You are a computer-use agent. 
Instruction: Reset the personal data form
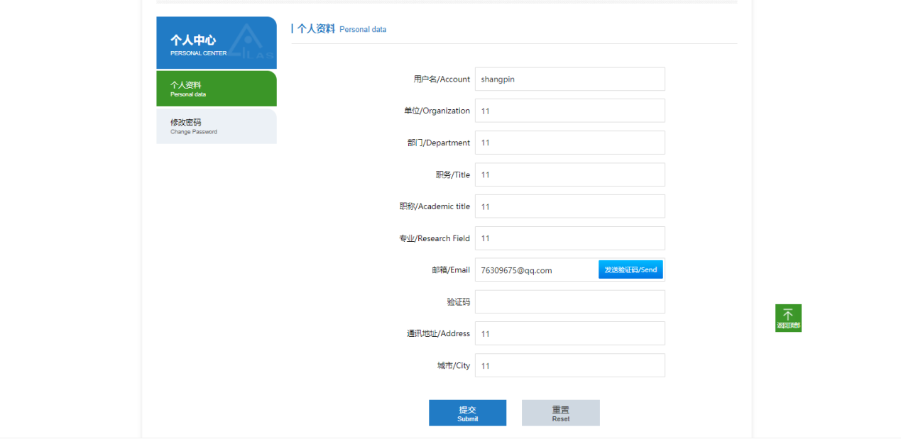coord(560,413)
